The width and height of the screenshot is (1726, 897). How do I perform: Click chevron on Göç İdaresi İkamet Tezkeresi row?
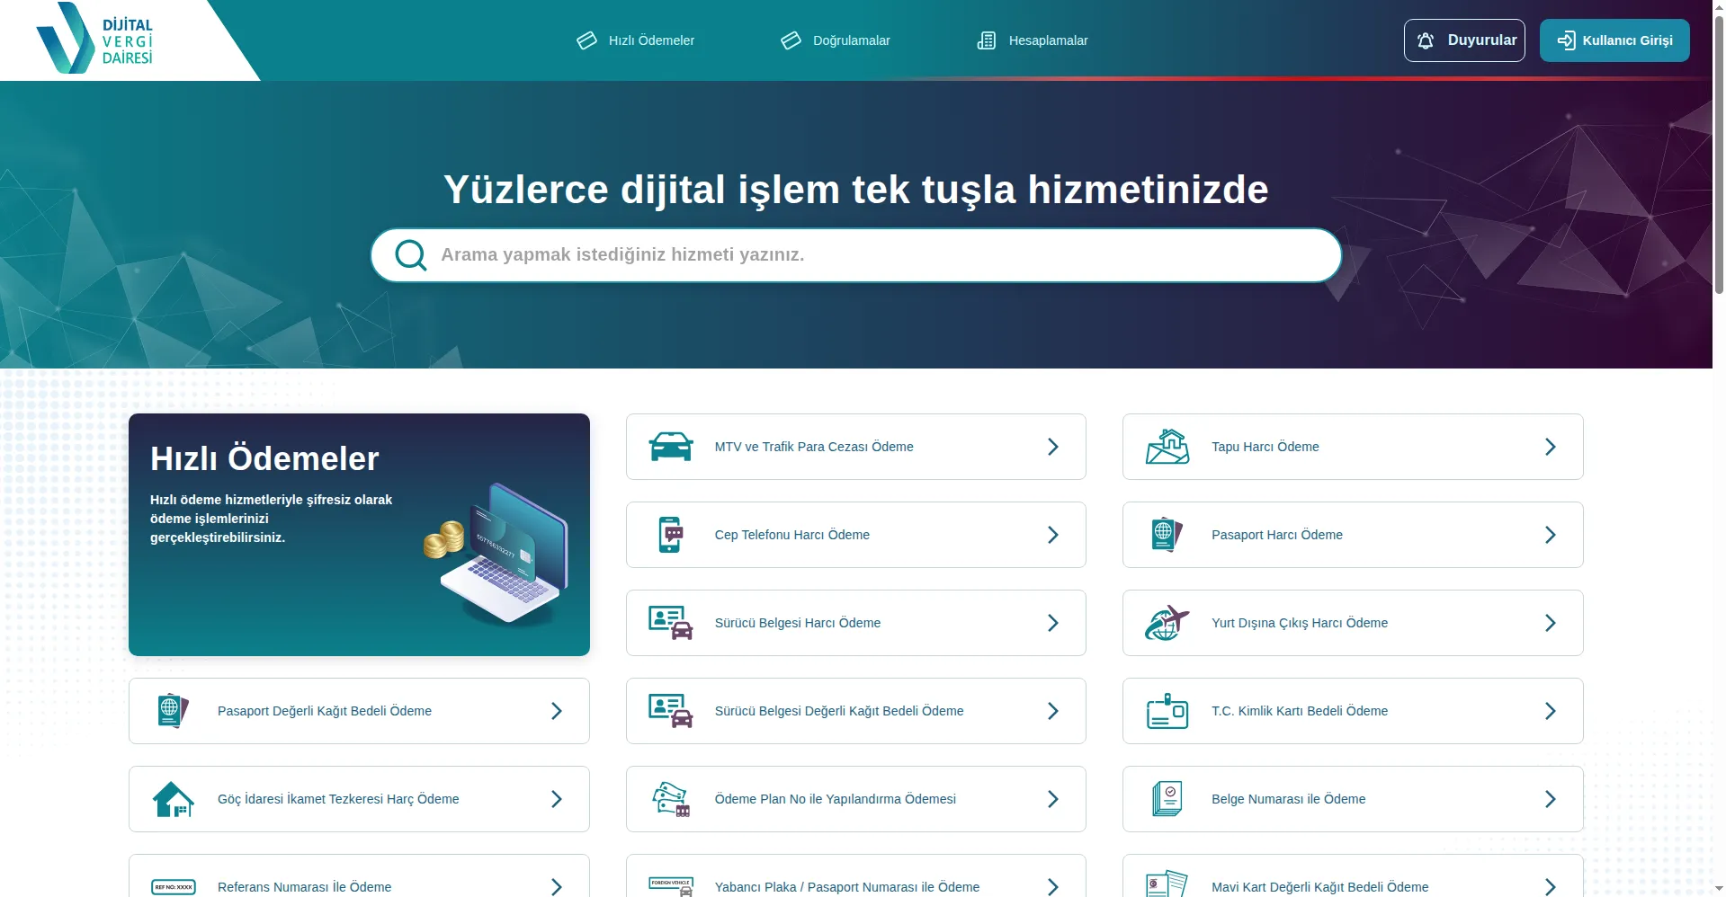click(557, 799)
